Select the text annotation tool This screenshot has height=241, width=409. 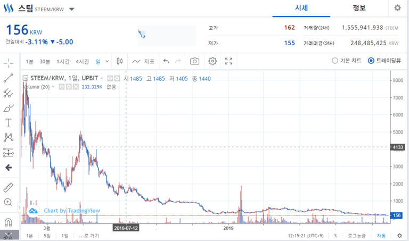coord(9,122)
